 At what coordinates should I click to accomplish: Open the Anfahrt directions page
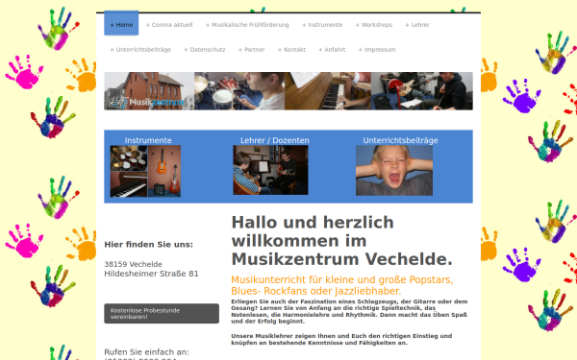point(332,50)
